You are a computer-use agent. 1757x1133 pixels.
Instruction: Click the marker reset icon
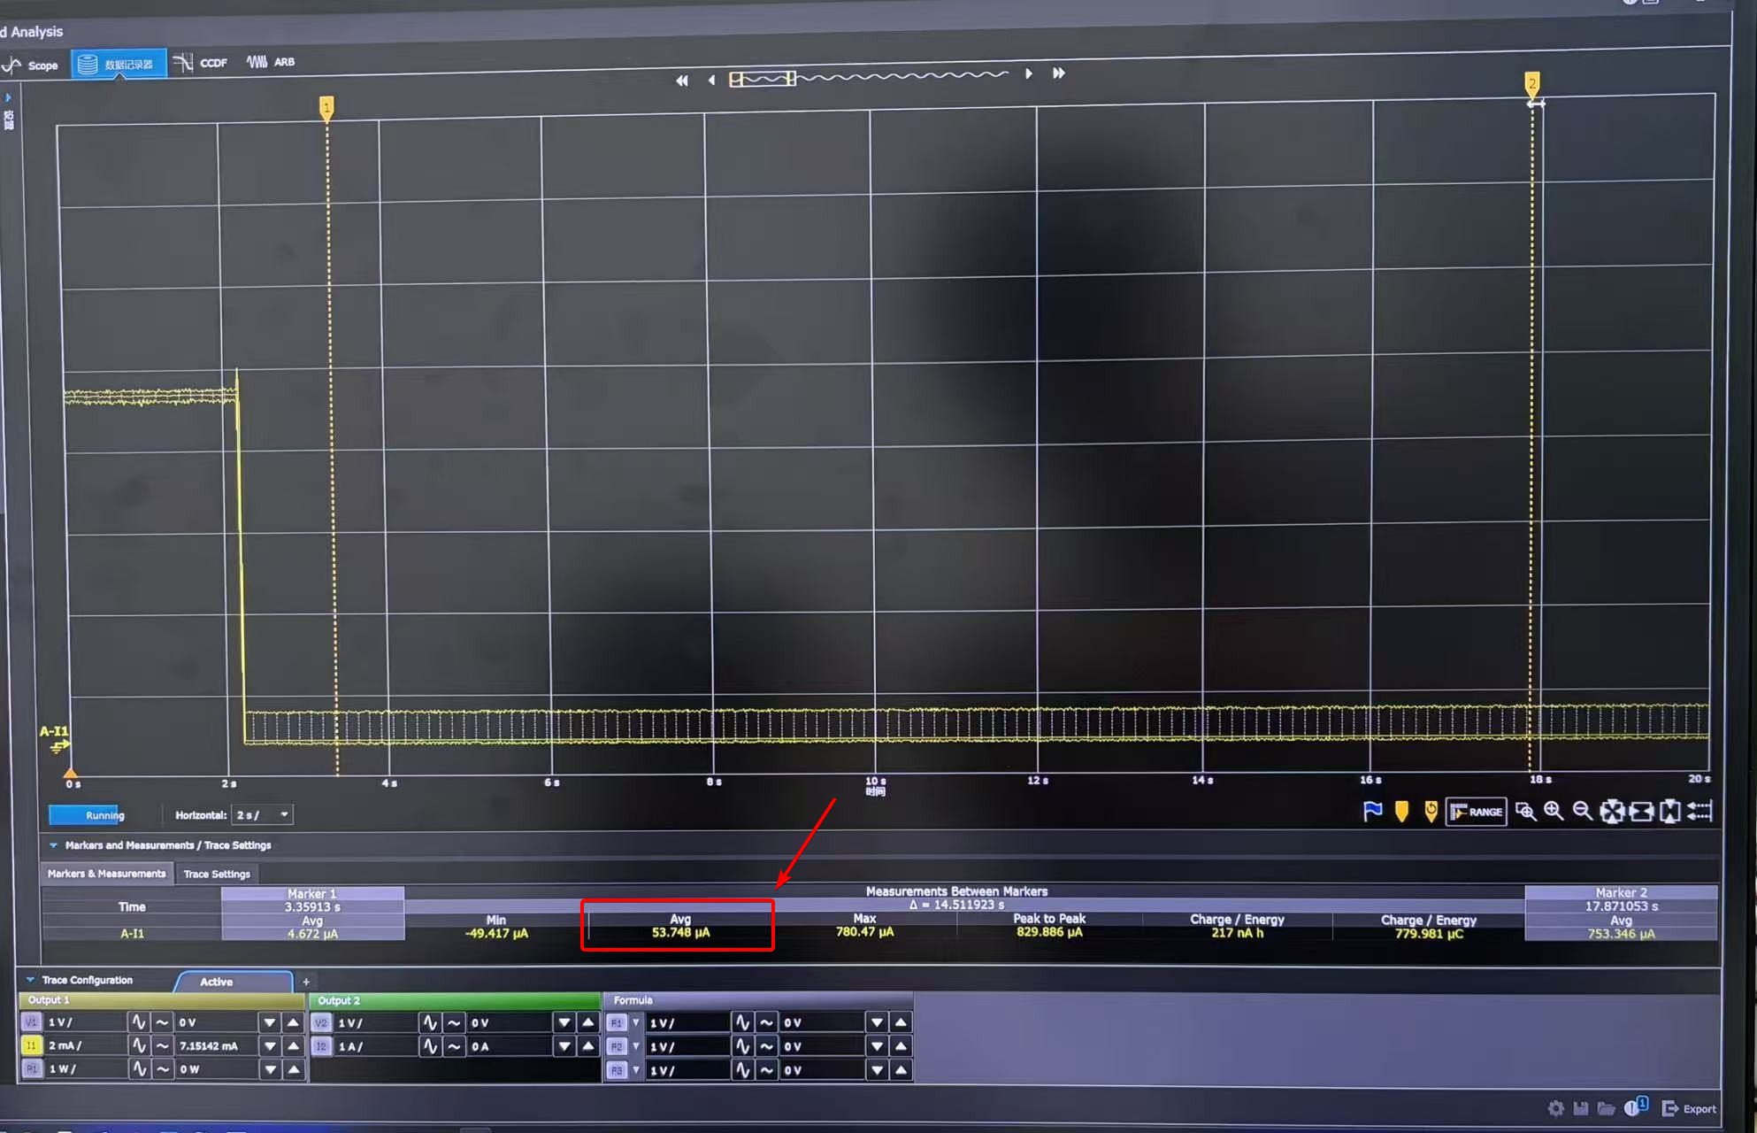[1431, 811]
